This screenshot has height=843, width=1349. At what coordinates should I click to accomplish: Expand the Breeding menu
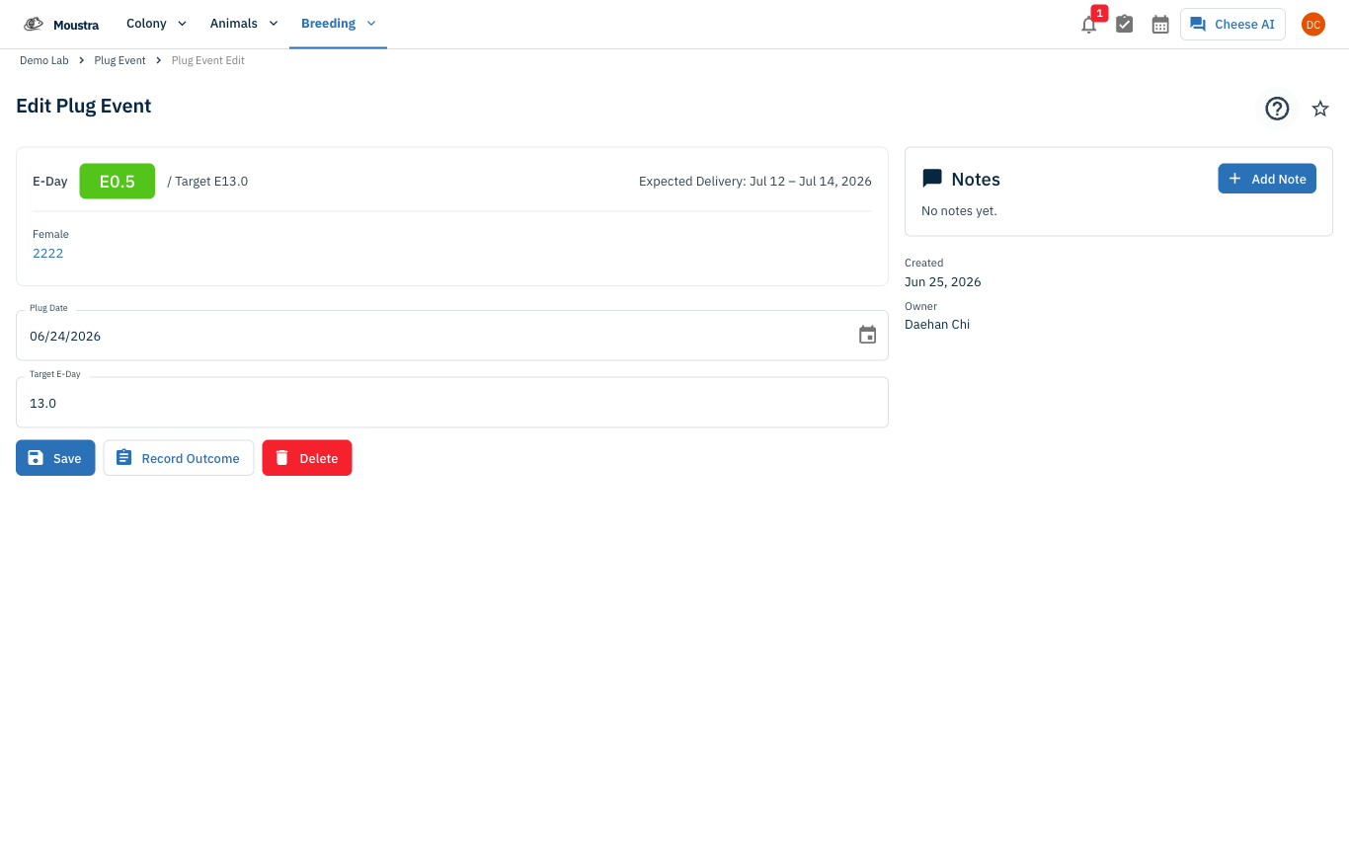click(338, 24)
